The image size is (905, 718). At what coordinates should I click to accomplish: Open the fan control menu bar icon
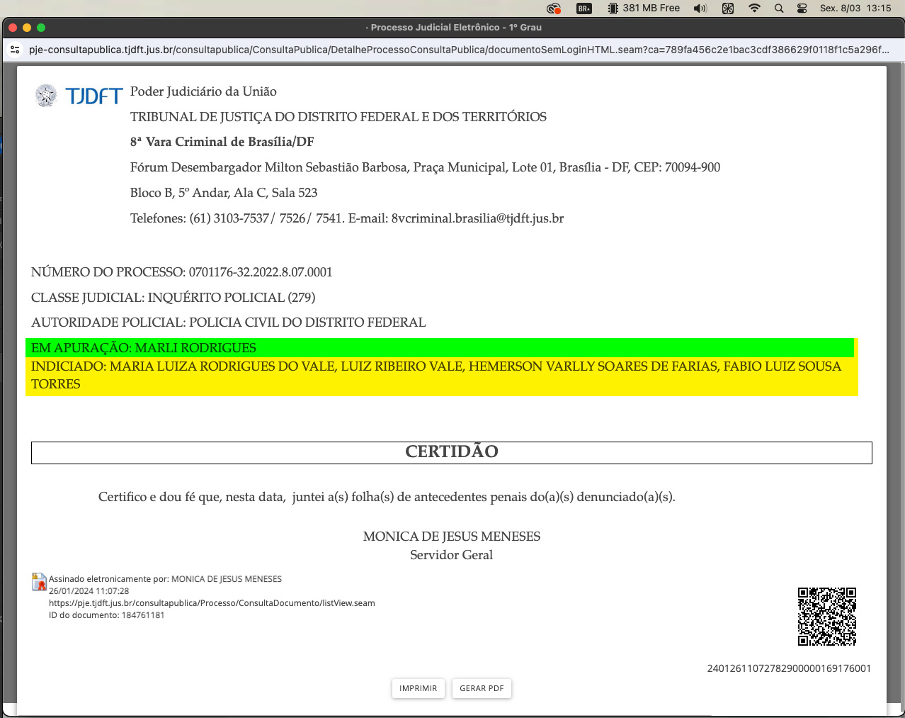coord(728,9)
